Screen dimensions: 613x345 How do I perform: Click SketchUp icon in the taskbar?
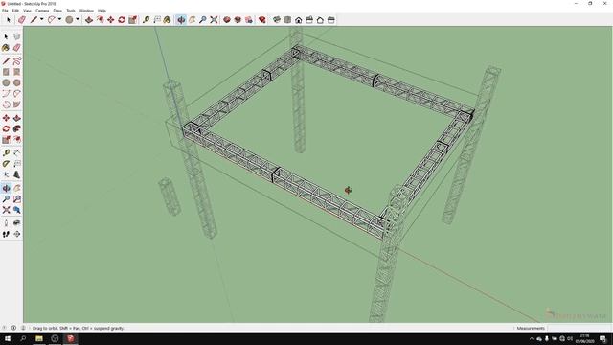pyautogui.click(x=70, y=338)
